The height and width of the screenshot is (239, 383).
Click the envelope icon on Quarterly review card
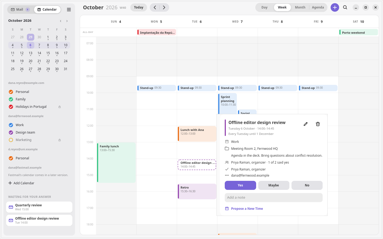tap(11, 207)
